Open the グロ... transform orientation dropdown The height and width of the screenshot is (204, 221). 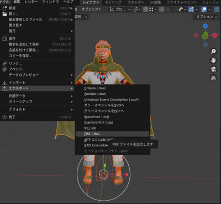(x=120, y=9)
